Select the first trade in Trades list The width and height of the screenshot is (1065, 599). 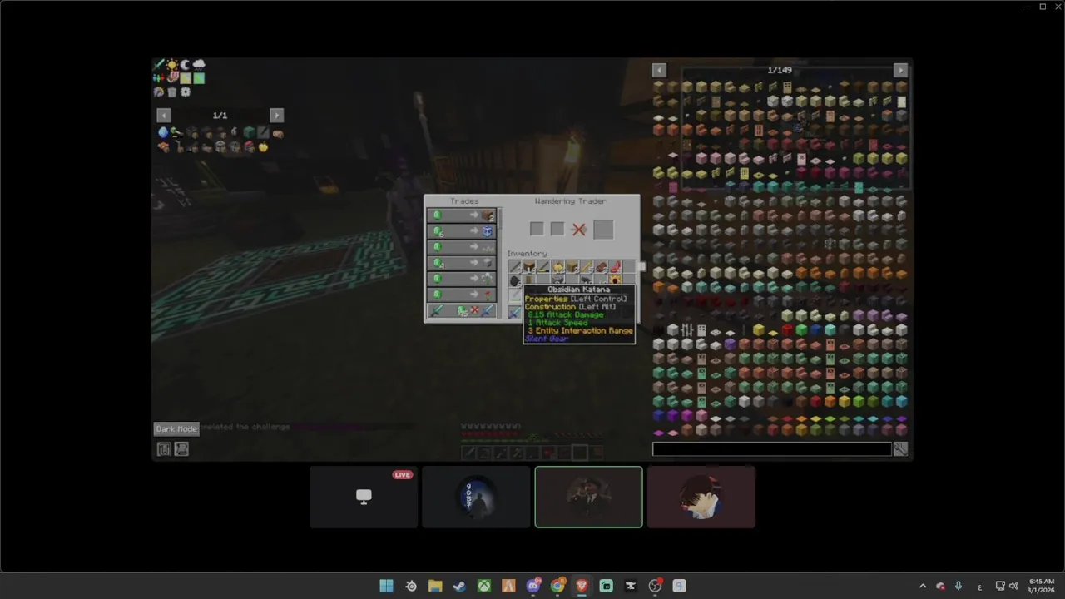pyautogui.click(x=462, y=215)
